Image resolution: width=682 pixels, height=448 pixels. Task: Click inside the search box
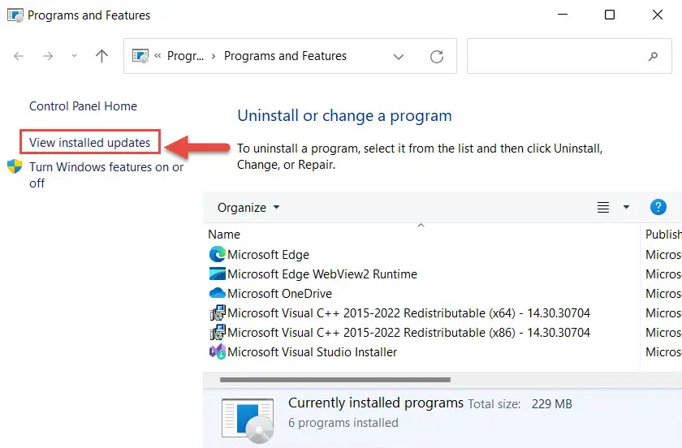(569, 56)
